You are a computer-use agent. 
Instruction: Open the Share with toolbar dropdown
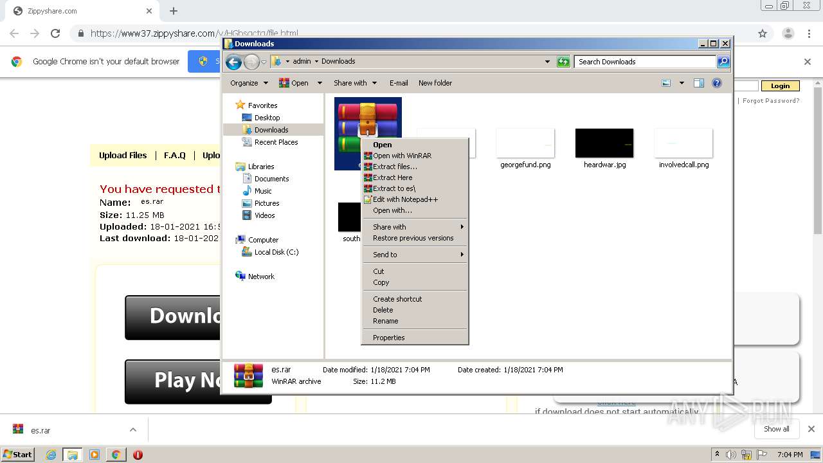click(354, 83)
